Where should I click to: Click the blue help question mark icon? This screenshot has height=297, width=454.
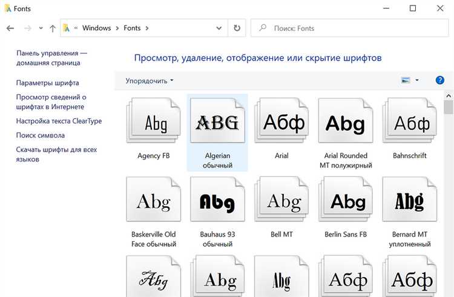[440, 80]
